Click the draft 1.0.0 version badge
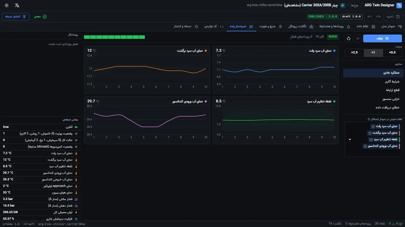This screenshot has width=405, height=227. pos(351,16)
